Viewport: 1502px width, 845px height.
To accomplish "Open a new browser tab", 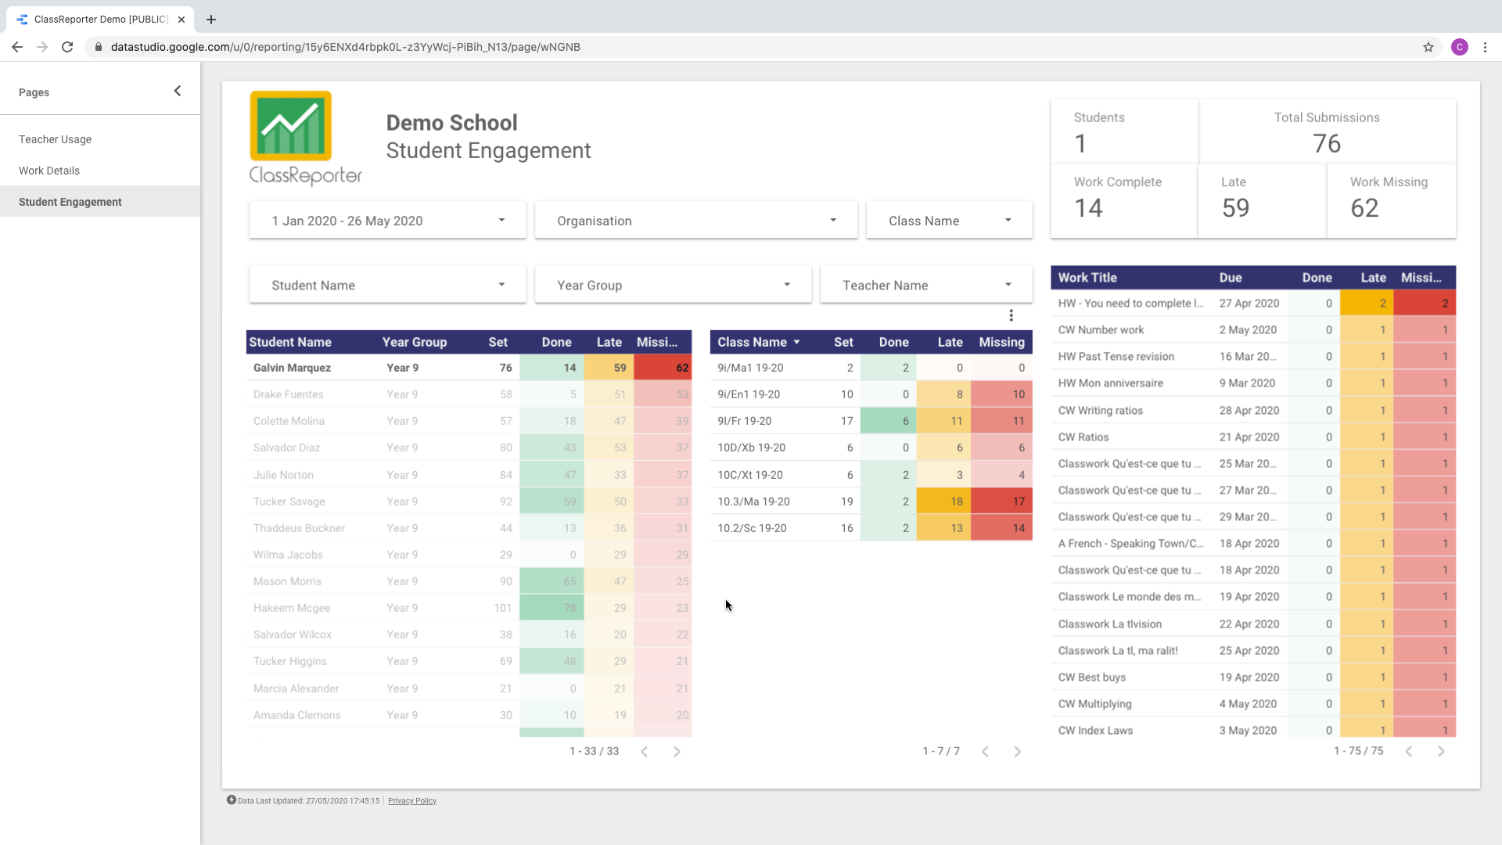I will (211, 20).
